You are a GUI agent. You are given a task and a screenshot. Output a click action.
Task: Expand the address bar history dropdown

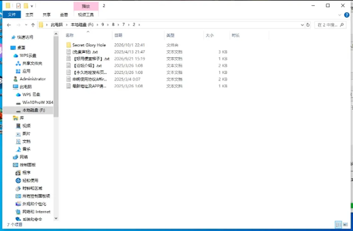click(302, 25)
